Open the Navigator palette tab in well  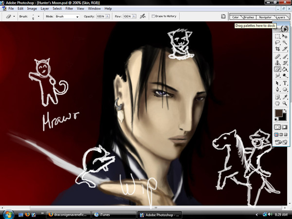265,17
